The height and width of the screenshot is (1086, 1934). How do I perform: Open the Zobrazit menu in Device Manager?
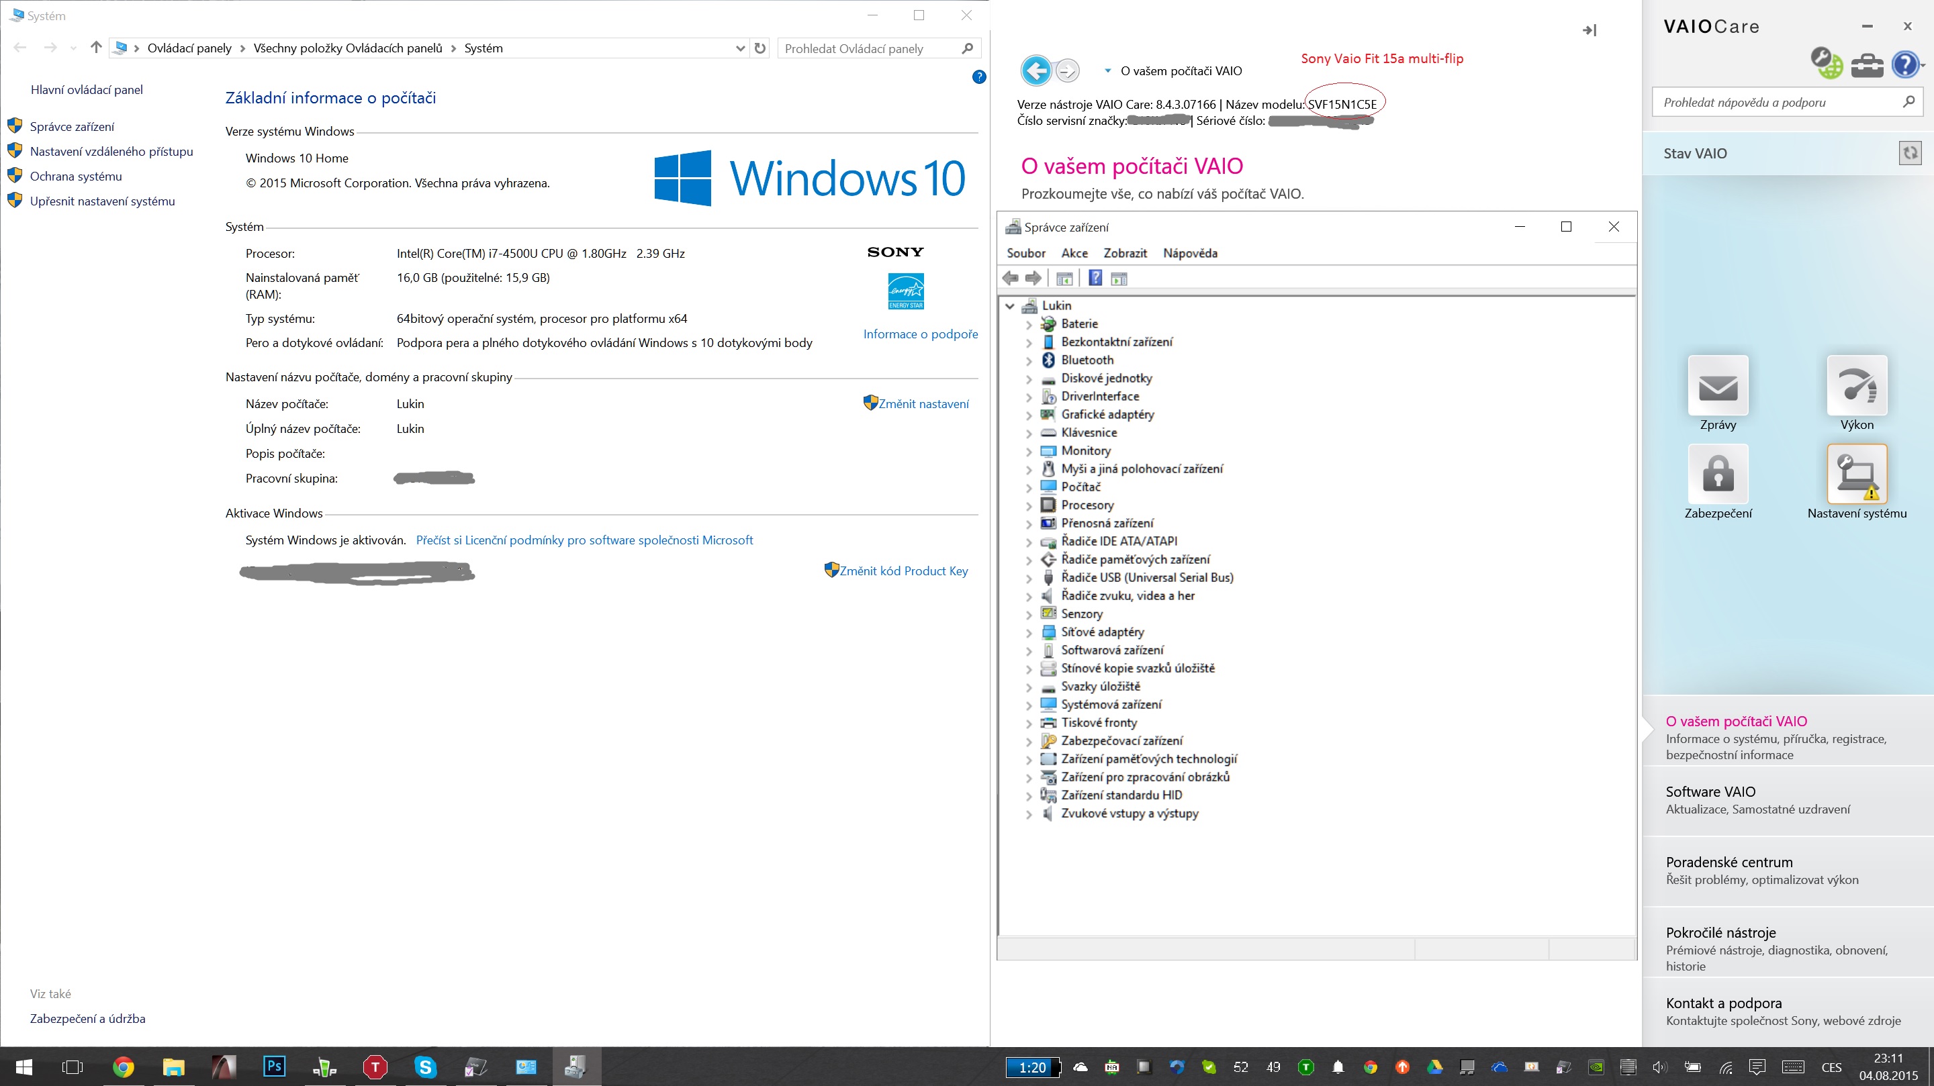[1125, 253]
